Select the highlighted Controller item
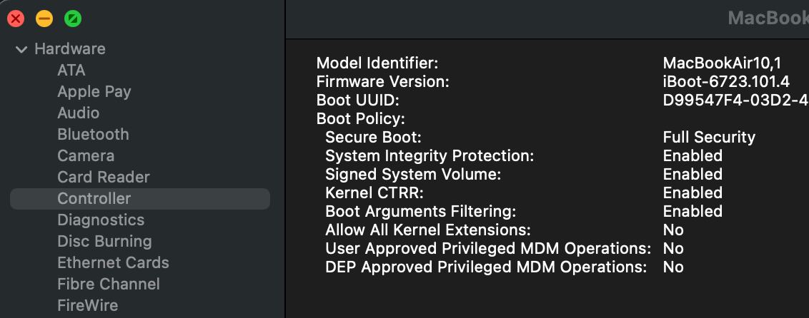Viewport: 809px width, 318px height. (x=94, y=198)
